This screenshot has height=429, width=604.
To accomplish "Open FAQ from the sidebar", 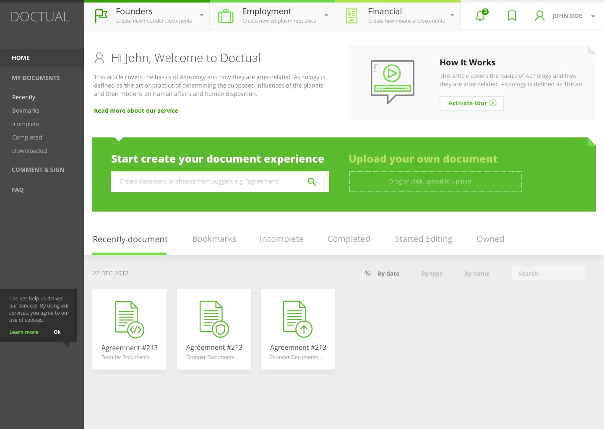I will click(18, 189).
